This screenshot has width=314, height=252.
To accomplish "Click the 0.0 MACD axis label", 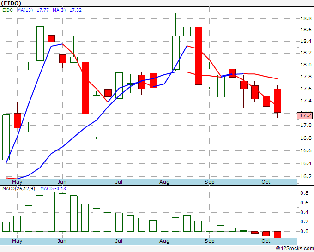I will point(304,231).
